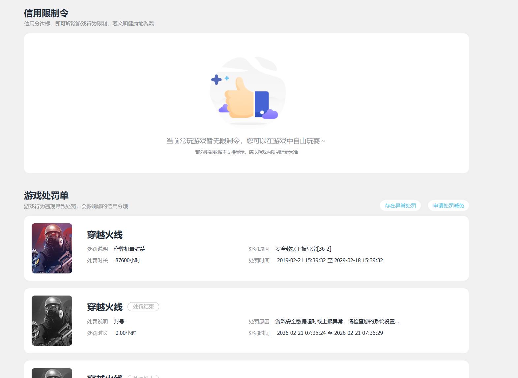Select the text 作弊机器封禁

[x=129, y=249]
